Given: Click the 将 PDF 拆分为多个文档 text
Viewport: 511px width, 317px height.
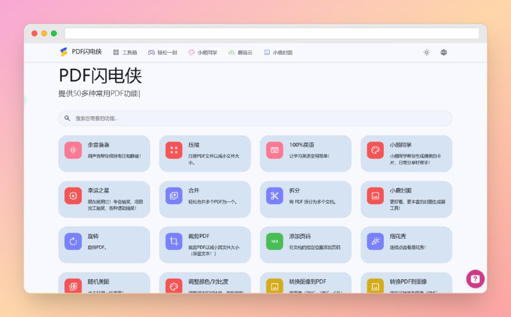Looking at the screenshot, I should click(312, 202).
